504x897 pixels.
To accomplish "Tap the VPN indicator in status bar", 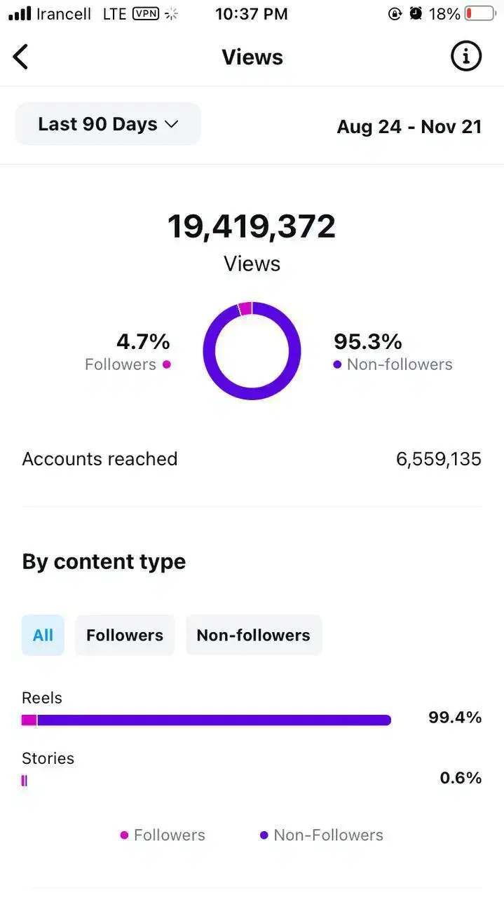I will (x=146, y=13).
